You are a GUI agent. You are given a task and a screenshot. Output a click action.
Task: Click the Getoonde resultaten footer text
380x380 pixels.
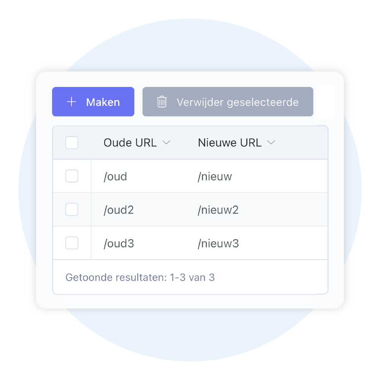tap(140, 278)
